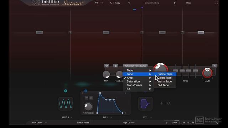Select the EF 1 envelope follower thumbnail
The height and width of the screenshot is (128, 228).
pyautogui.click(x=145, y=104)
